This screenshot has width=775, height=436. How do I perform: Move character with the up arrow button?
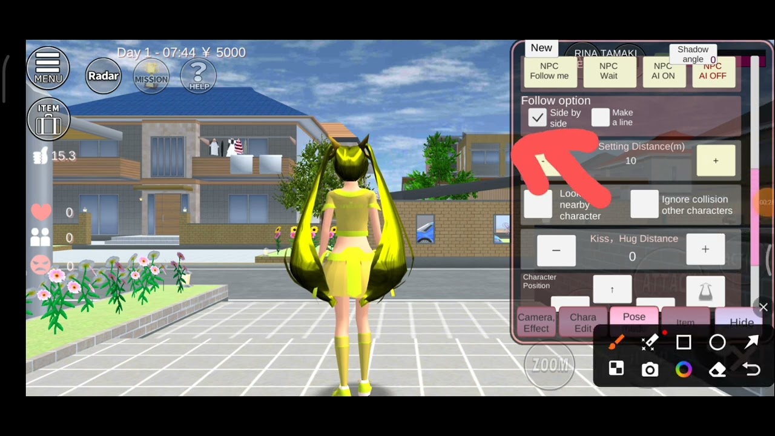coord(612,290)
